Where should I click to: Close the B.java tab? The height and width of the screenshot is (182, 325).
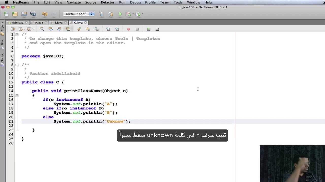pos(66,22)
